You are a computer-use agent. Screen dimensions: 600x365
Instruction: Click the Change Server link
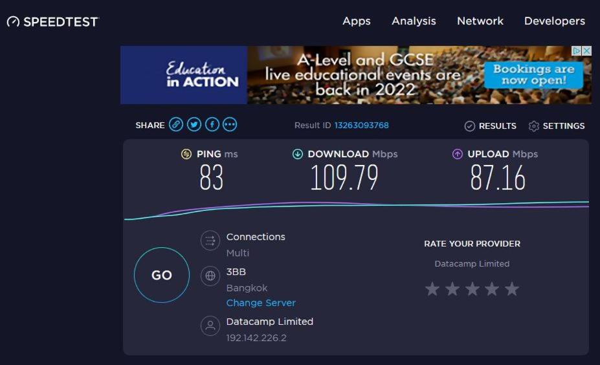[x=261, y=303]
